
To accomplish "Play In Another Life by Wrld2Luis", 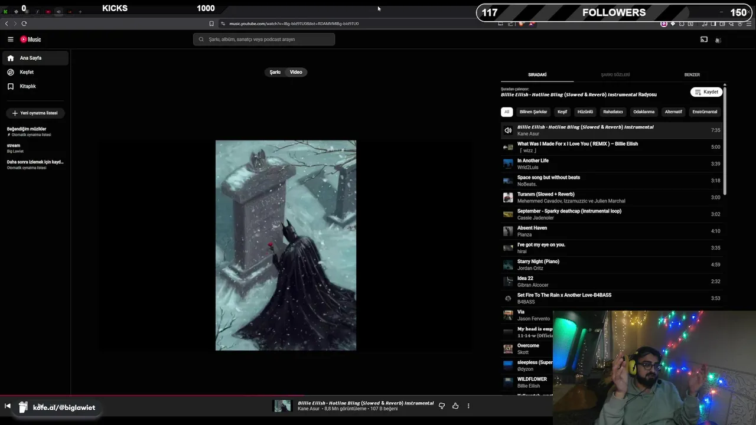I will click(611, 164).
